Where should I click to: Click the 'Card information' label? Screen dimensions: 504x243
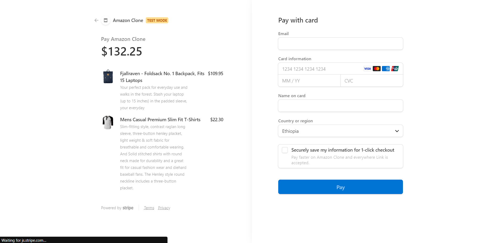tap(295, 59)
